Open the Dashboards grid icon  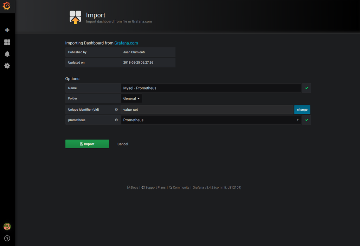click(7, 42)
